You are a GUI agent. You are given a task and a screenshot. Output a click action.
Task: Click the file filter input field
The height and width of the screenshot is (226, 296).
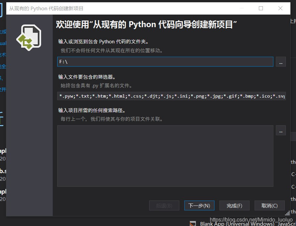171,96
